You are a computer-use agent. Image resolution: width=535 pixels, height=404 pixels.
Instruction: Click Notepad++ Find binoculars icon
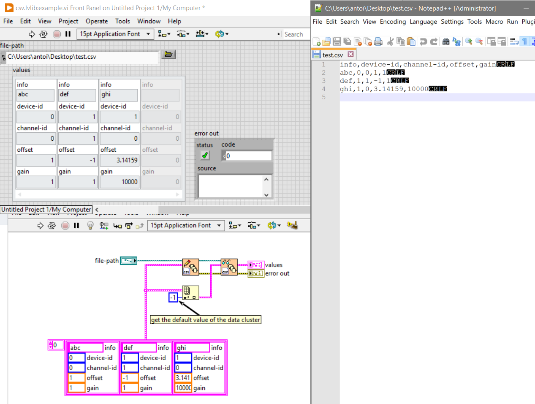tap(446, 41)
